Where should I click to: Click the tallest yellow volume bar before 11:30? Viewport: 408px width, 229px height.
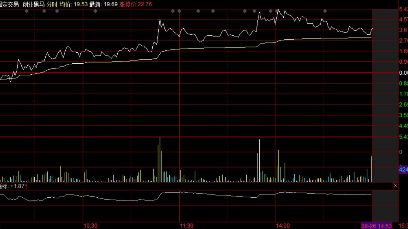coord(160,159)
